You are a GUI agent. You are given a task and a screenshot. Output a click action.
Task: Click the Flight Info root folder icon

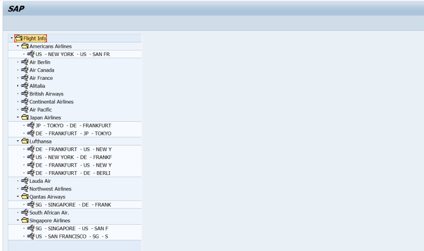[19, 38]
